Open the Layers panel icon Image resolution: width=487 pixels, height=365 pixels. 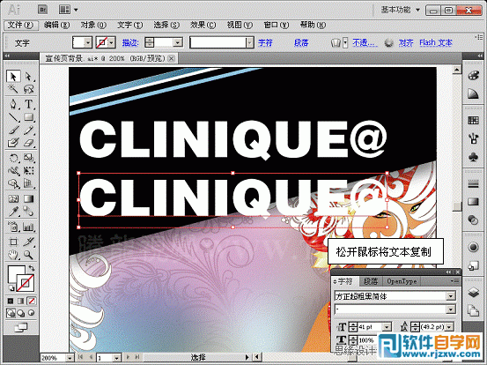point(473,293)
